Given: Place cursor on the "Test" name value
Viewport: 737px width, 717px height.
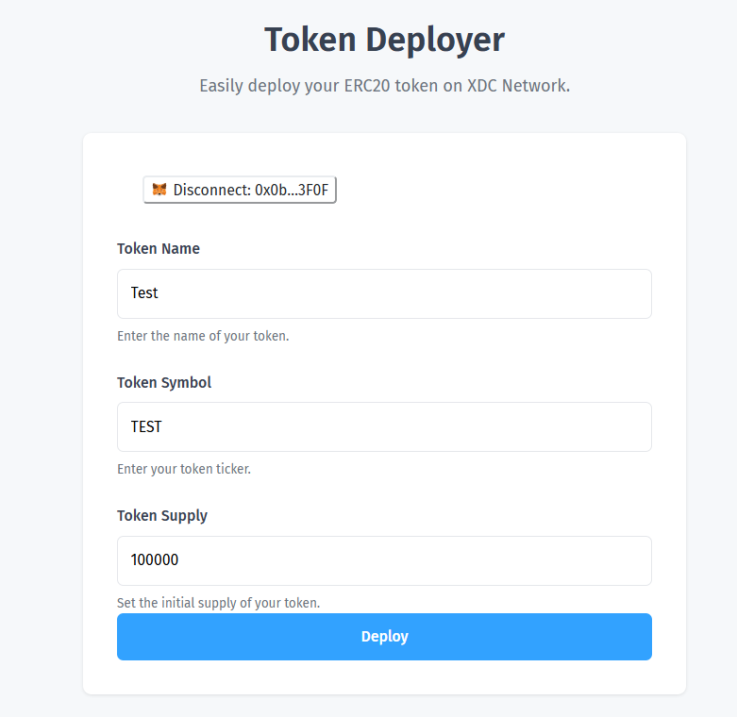Looking at the screenshot, I should click(x=144, y=293).
